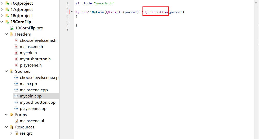Click the mypushbutton.cpp file icon

16,102
